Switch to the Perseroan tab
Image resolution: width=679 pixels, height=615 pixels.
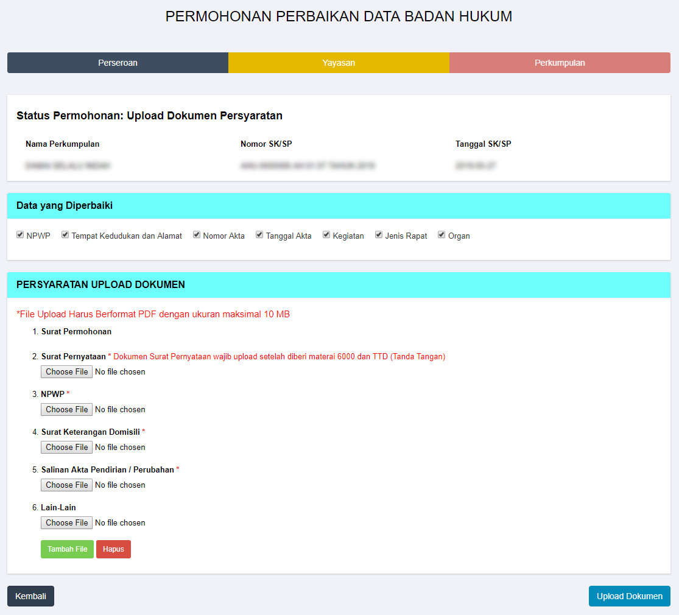click(118, 63)
